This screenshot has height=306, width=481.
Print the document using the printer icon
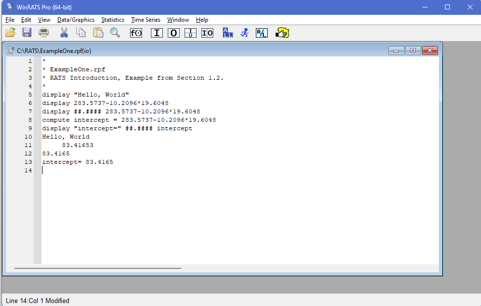point(44,33)
